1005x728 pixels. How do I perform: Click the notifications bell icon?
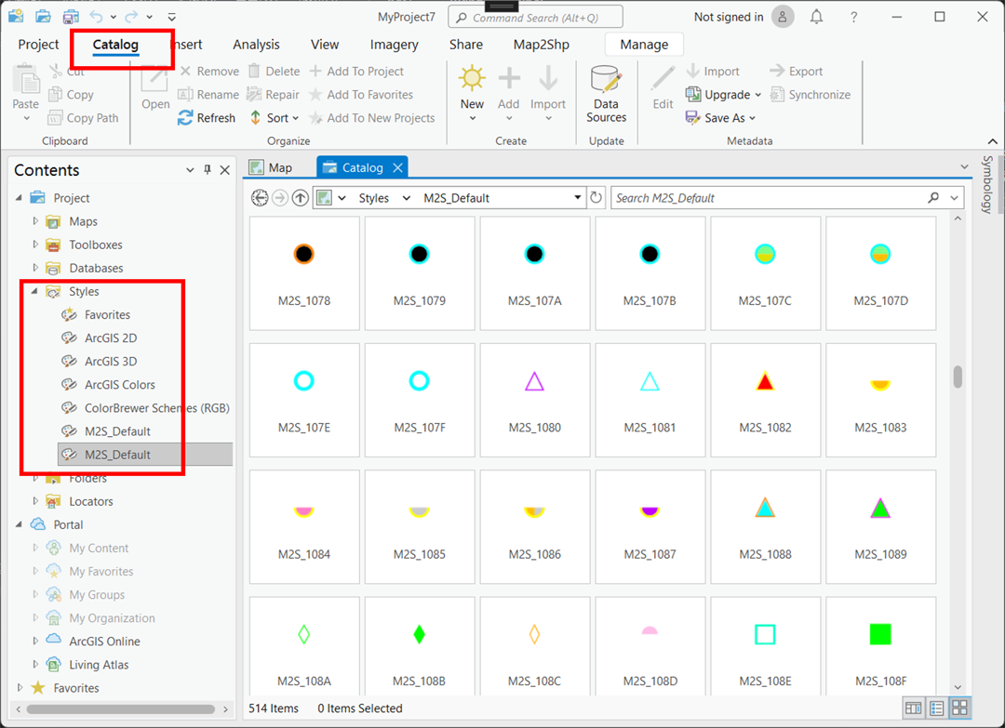(816, 17)
